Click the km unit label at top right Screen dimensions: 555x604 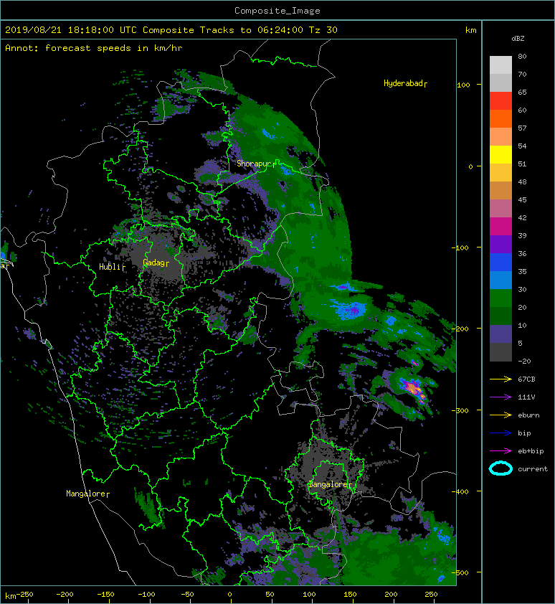point(470,30)
